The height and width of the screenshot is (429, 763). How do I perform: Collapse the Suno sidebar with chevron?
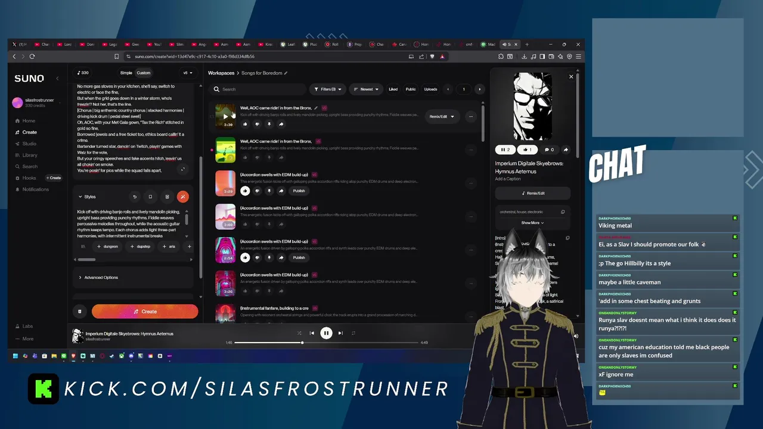[57, 79]
